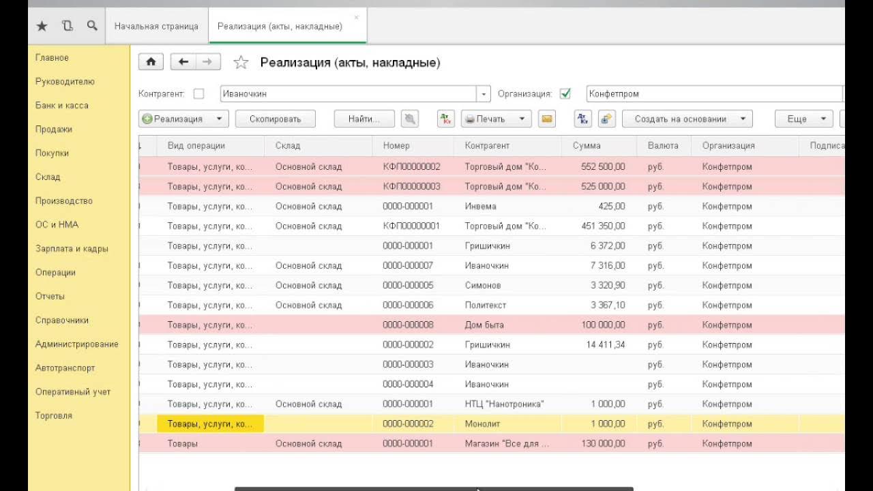Add the form to favorites via the star outline

click(x=241, y=63)
